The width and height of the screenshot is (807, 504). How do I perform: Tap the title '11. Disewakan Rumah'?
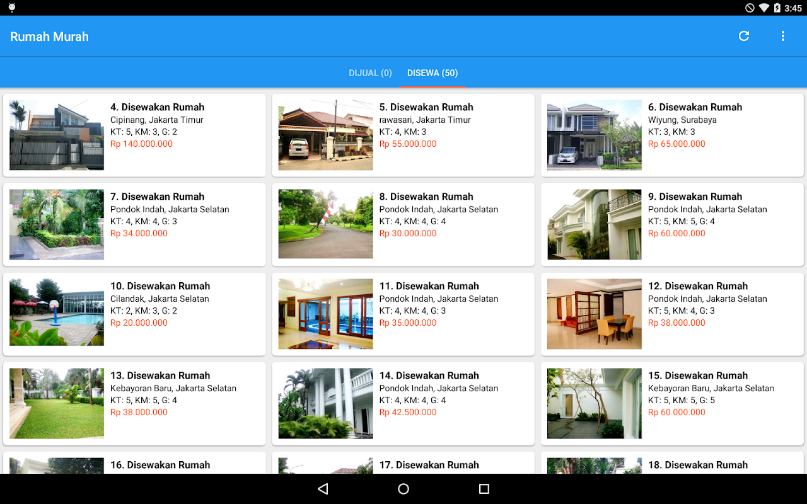(429, 286)
